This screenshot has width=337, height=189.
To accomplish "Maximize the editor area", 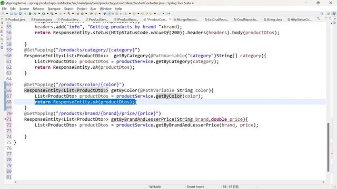I will pyautogui.click(x=330, y=19).
